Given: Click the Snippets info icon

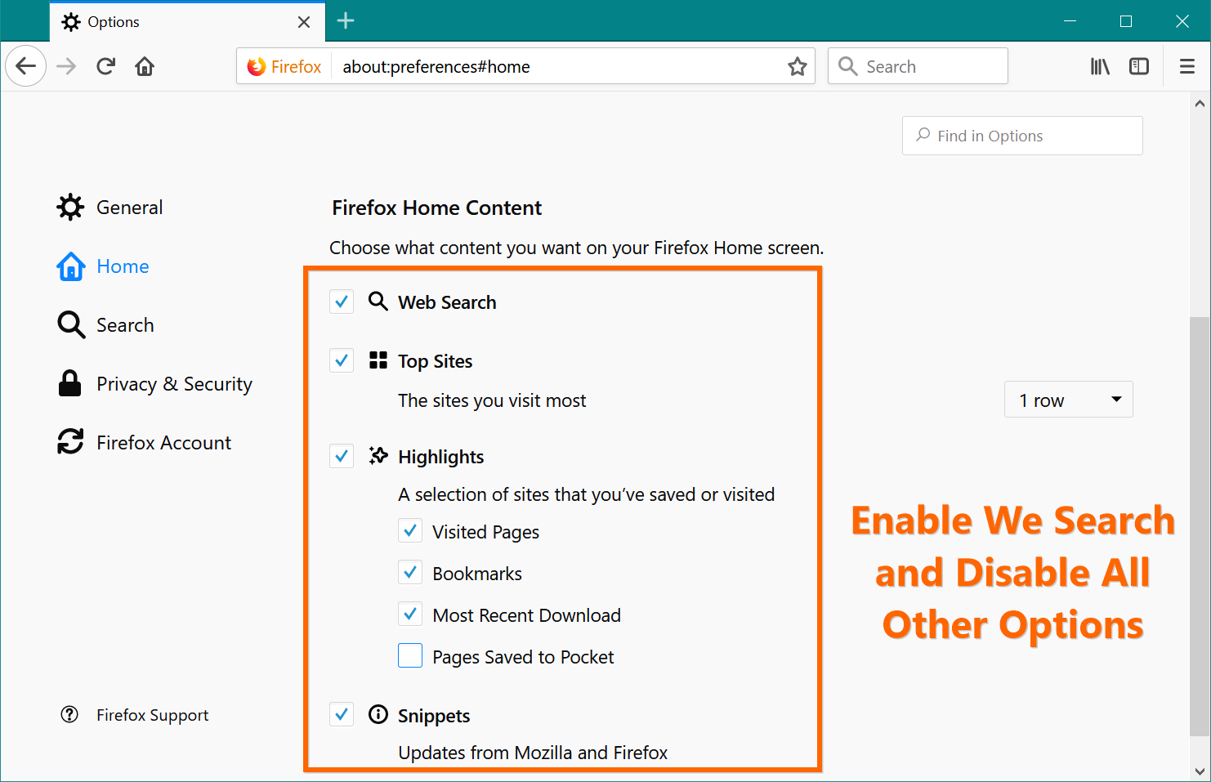Looking at the screenshot, I should pos(378,714).
